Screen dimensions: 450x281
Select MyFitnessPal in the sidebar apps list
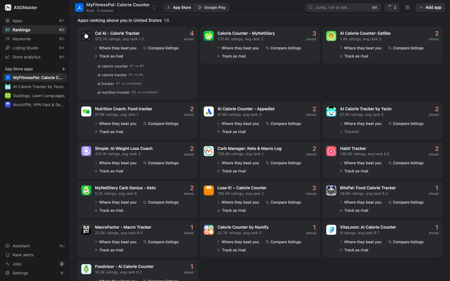pos(35,78)
